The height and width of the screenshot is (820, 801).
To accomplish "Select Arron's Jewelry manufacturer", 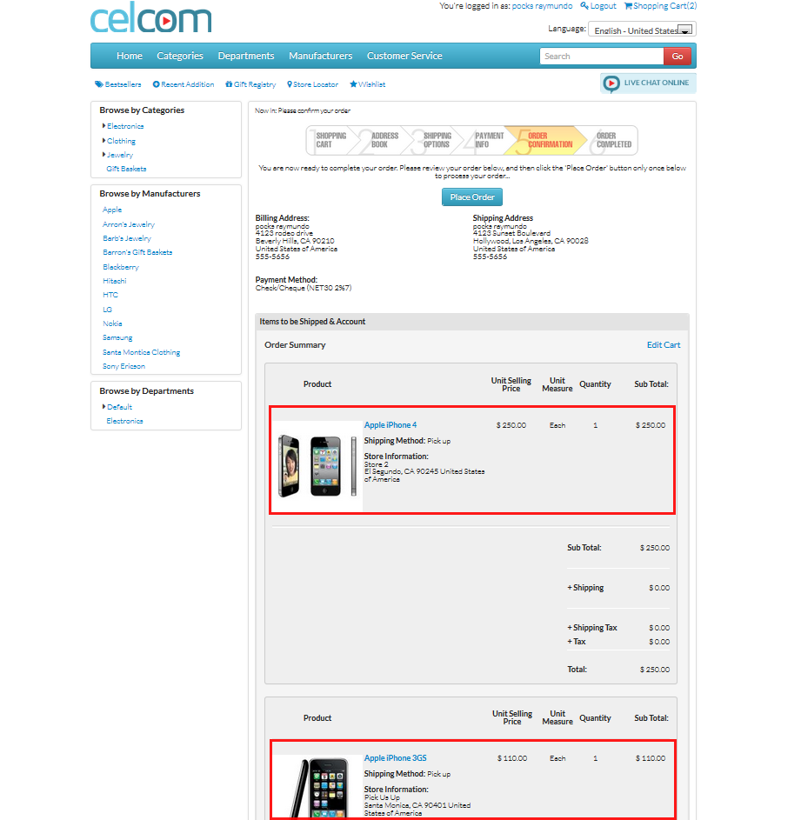I will (129, 224).
